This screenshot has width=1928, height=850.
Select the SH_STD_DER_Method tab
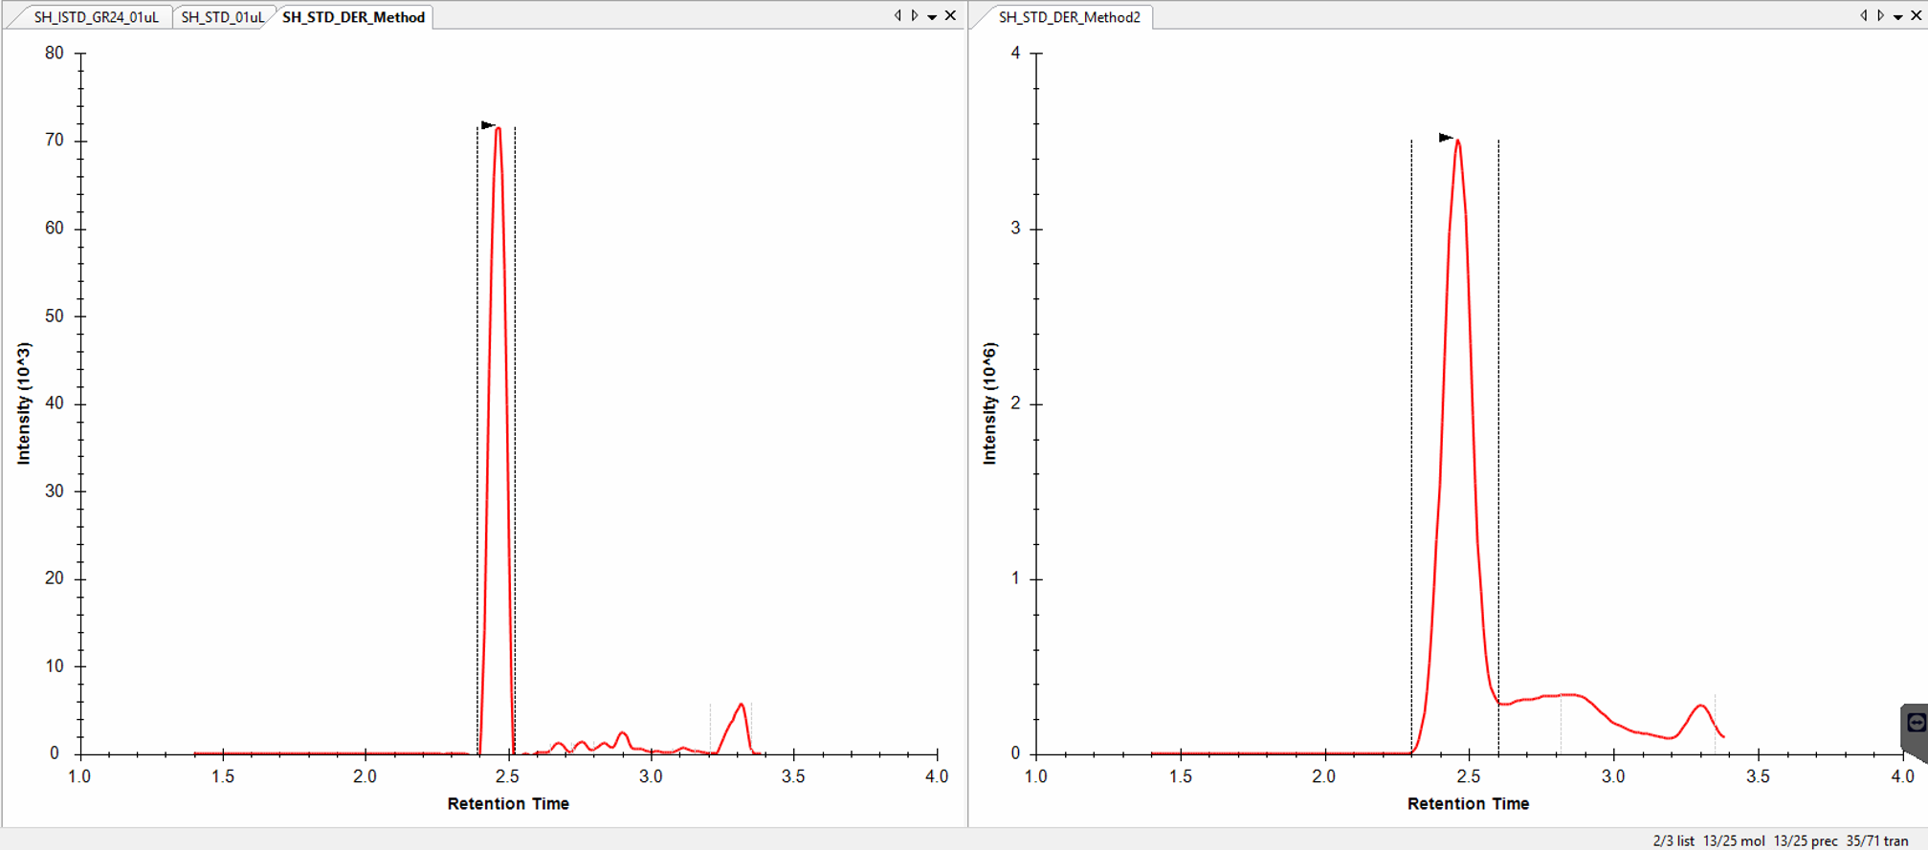[353, 17]
